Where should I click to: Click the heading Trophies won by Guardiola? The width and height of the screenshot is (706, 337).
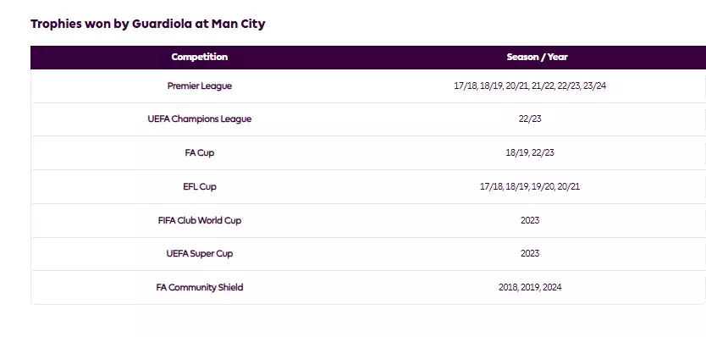point(147,24)
